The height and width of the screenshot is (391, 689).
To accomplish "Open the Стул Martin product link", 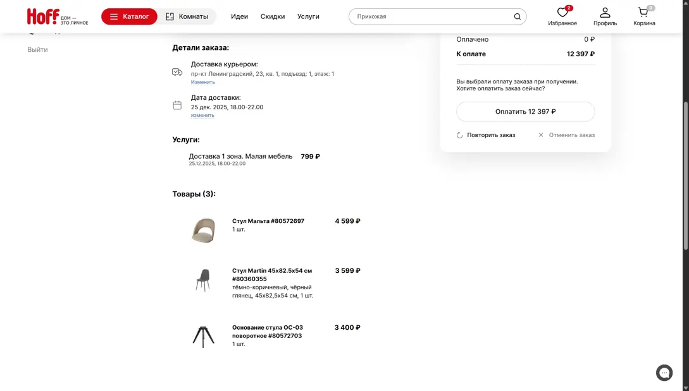I will click(271, 274).
